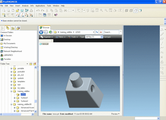166x120 pixels.
Task: Stop loading with the red X browser icon
Action: (101, 32)
